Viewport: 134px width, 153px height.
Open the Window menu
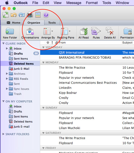pos(122,3)
